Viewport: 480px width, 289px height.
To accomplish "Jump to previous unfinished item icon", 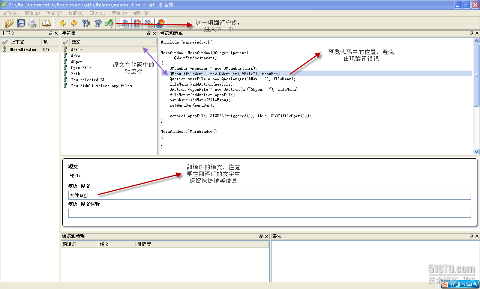I will [x=86, y=23].
